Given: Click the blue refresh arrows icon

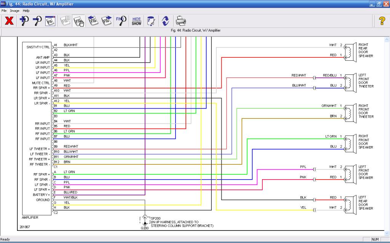Looking at the screenshot, I should (x=165, y=21).
